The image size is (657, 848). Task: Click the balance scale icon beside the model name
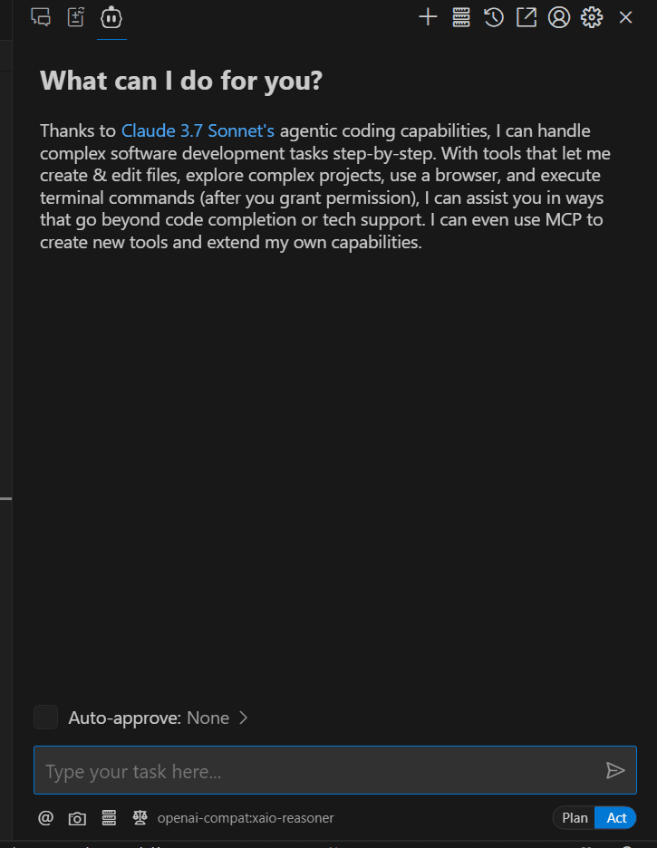coord(140,818)
